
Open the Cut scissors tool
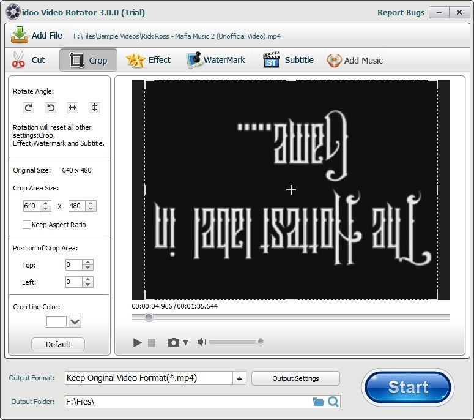[18, 59]
